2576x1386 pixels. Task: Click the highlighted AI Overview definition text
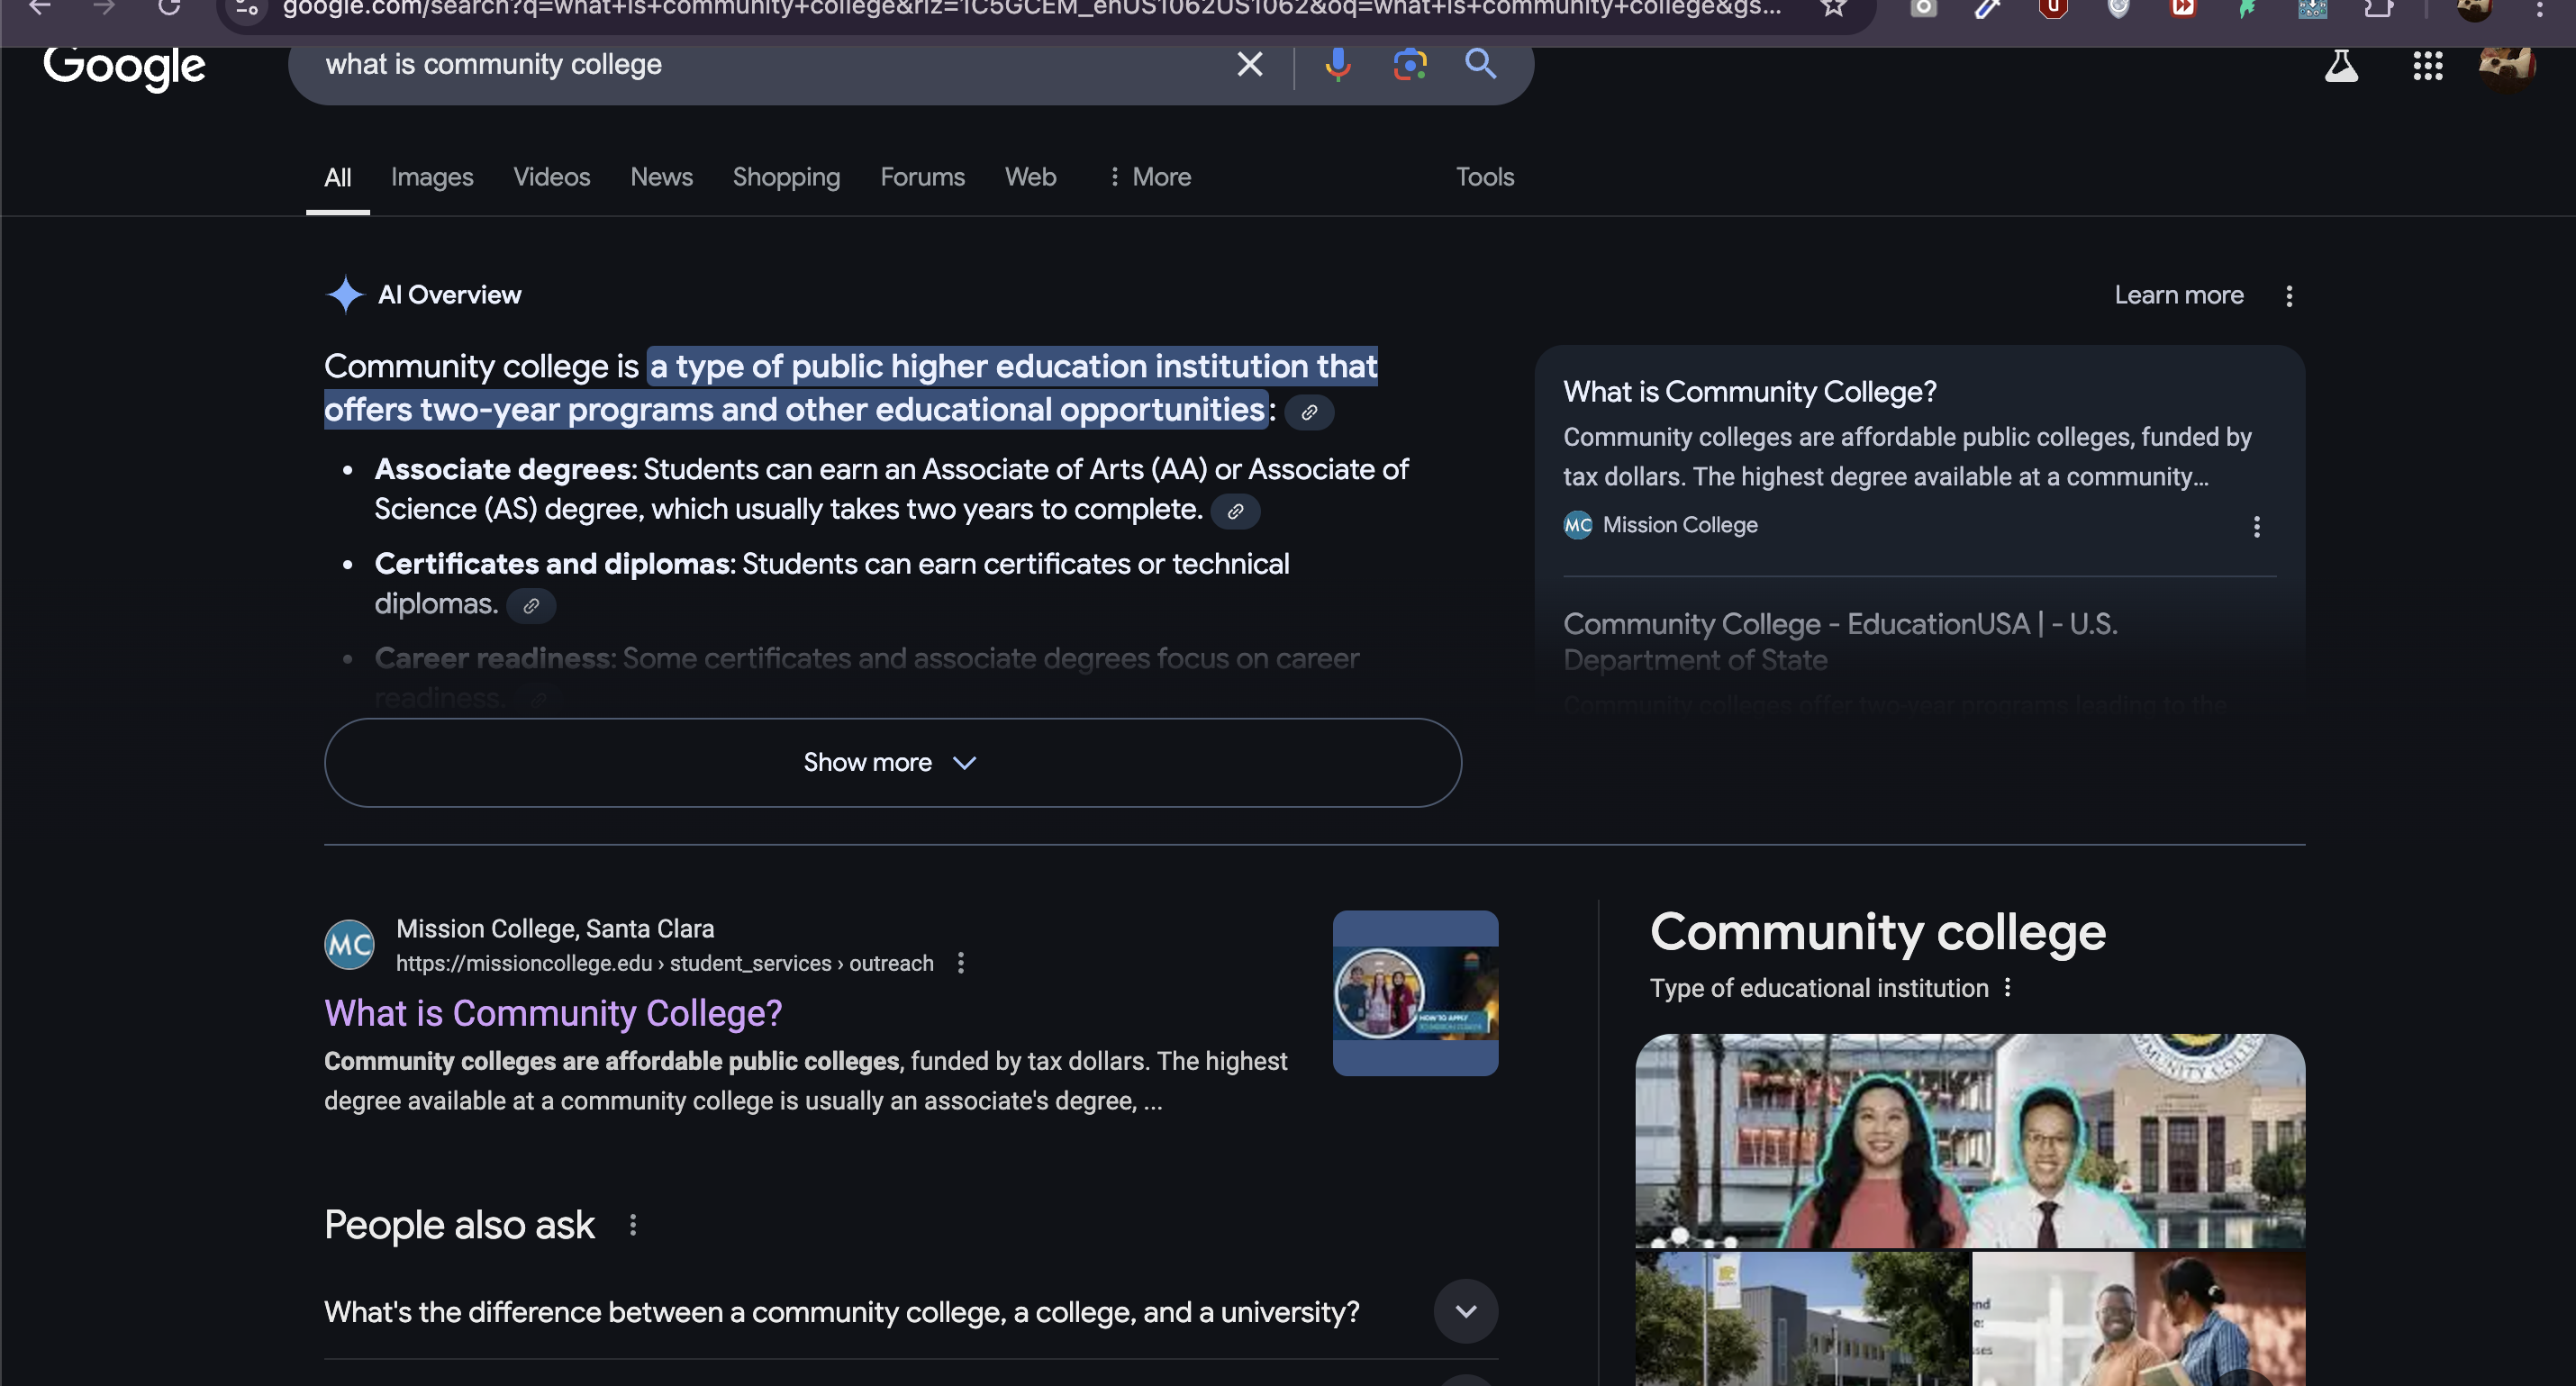[851, 388]
